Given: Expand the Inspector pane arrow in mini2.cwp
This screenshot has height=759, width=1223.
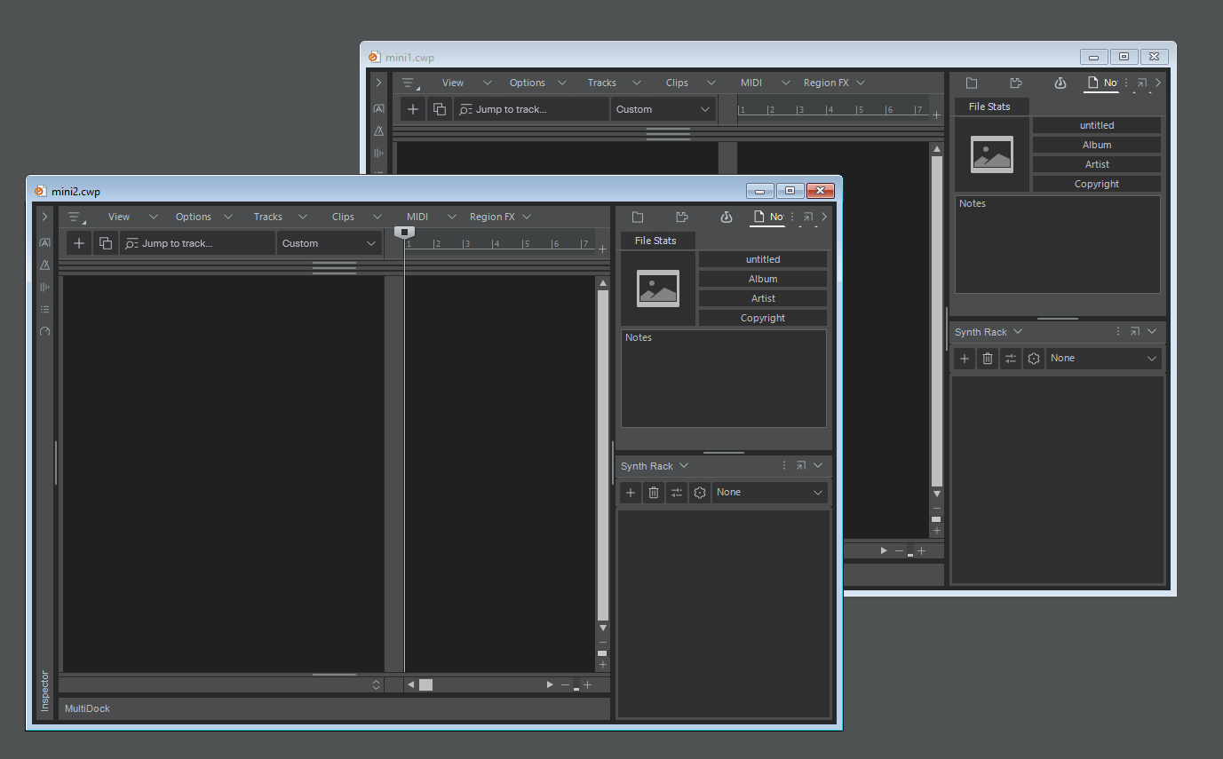Looking at the screenshot, I should click(44, 217).
